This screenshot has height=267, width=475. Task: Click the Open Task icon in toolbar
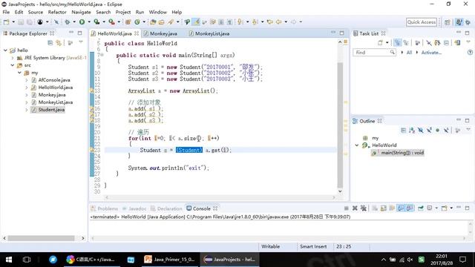[162, 22]
